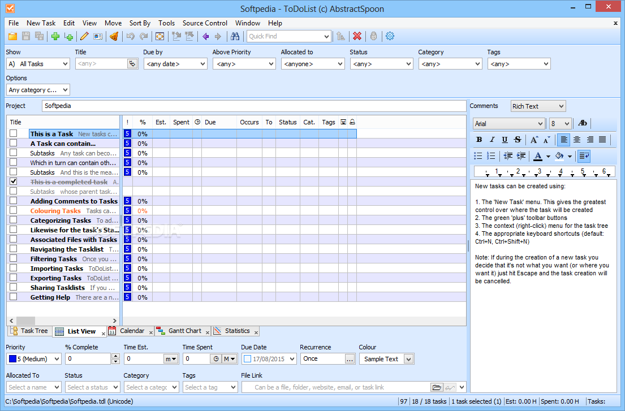The width and height of the screenshot is (625, 411).
Task: Open the File menu
Action: pyautogui.click(x=14, y=23)
